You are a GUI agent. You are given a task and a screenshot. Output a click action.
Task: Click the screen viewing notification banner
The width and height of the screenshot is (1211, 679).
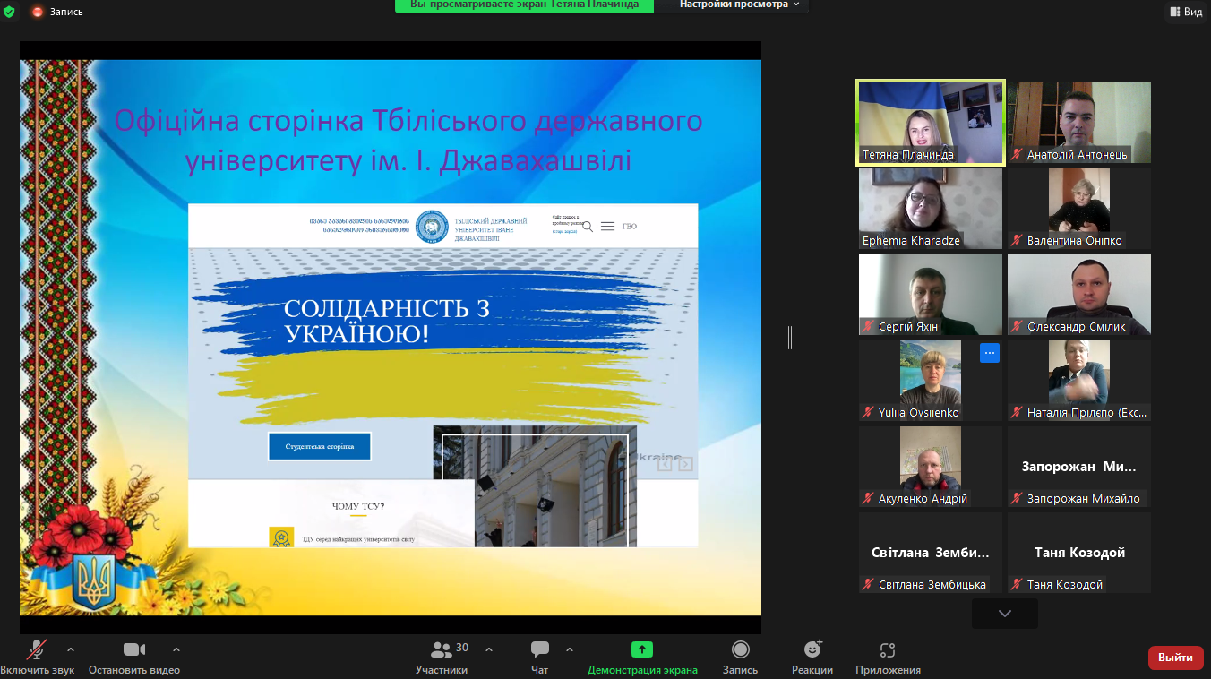[524, 5]
